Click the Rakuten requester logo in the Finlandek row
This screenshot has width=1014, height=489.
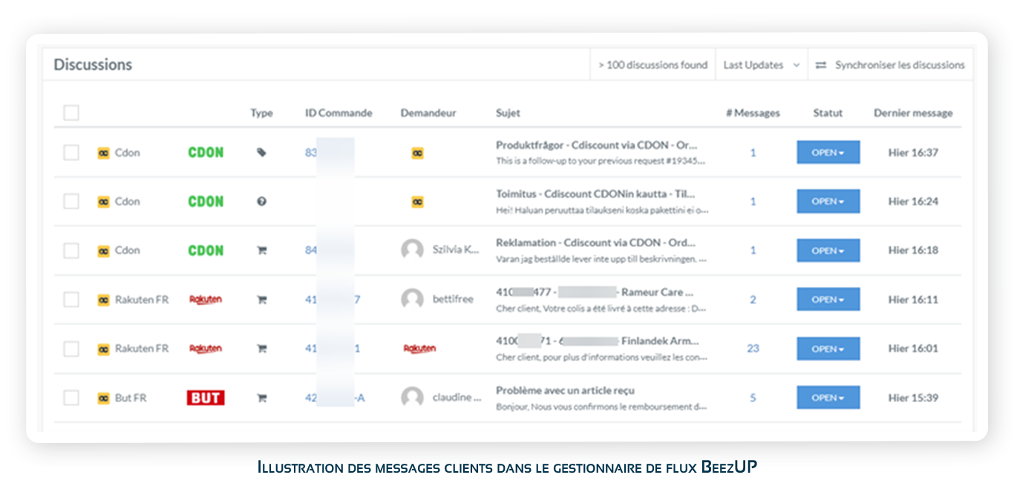click(419, 349)
